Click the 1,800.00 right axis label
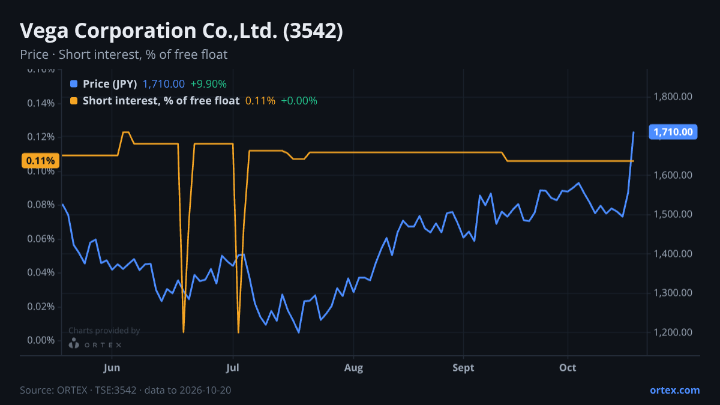This screenshot has width=720, height=405. tap(674, 97)
